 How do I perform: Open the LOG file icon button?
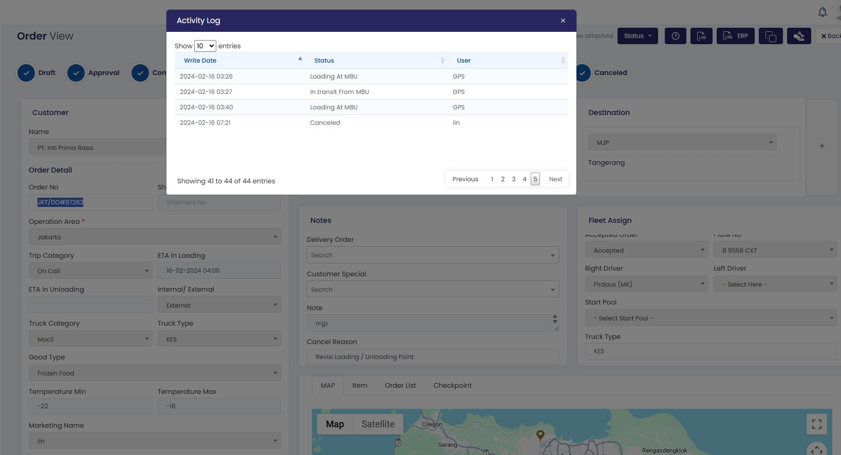(701, 36)
